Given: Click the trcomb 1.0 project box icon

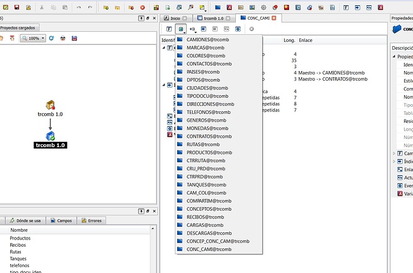Looking at the screenshot, I should click(x=51, y=105).
